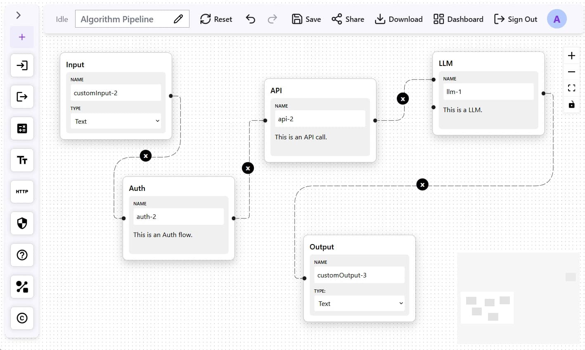
Task: Click the LLM node lower input handle
Action: click(433, 107)
